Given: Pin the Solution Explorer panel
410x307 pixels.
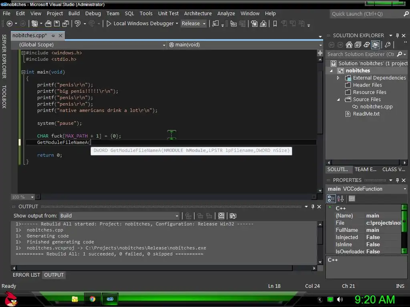Looking at the screenshot, I should coord(397,36).
